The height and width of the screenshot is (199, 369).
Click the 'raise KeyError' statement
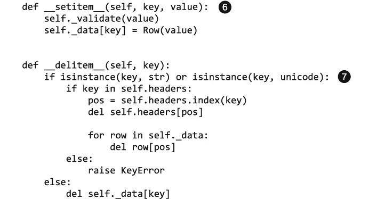click(126, 171)
